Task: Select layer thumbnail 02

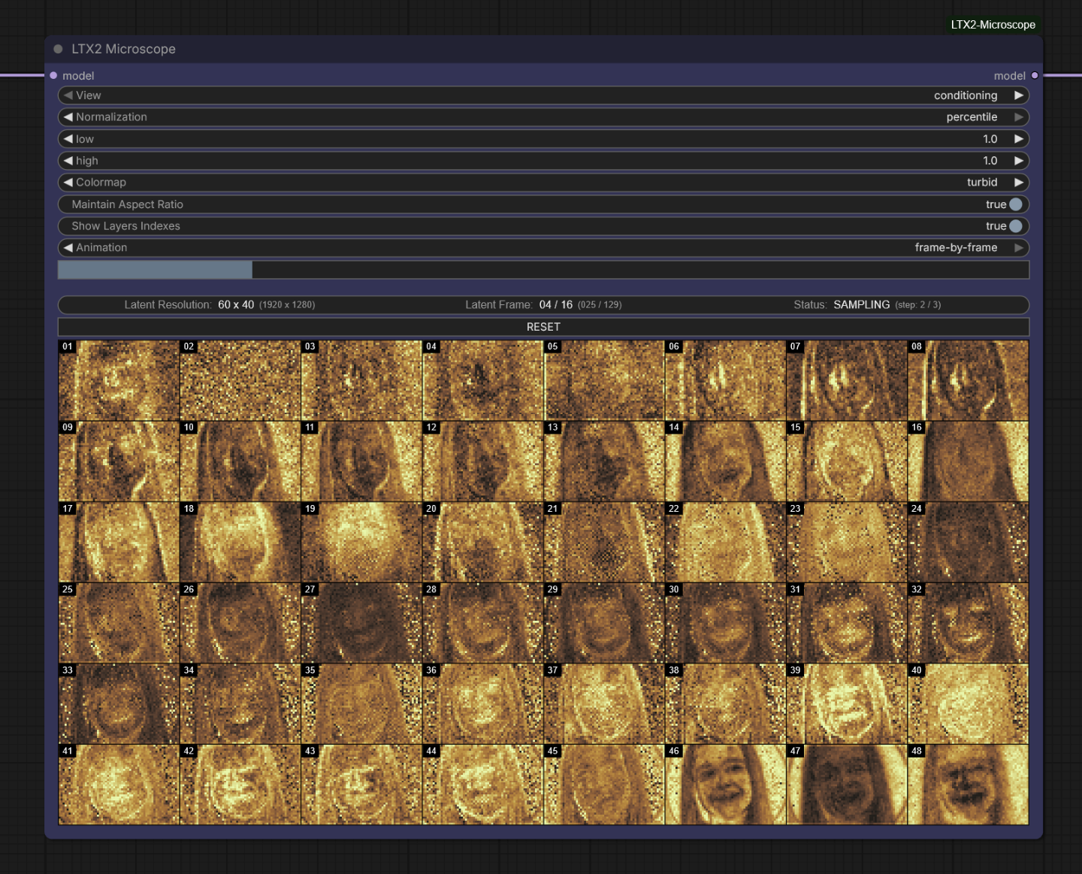Action: coord(240,380)
